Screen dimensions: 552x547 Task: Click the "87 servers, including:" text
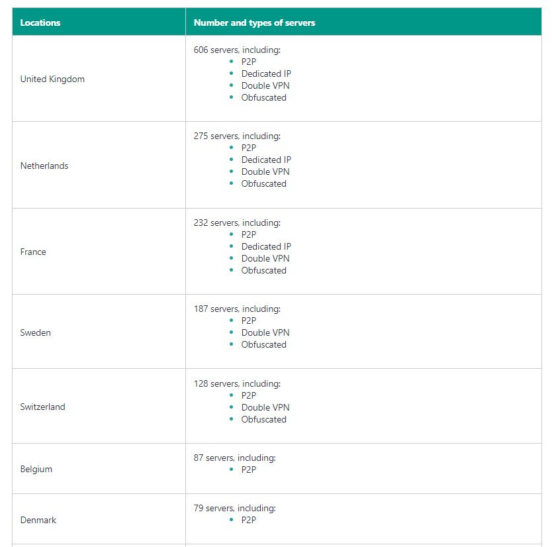pos(234,458)
